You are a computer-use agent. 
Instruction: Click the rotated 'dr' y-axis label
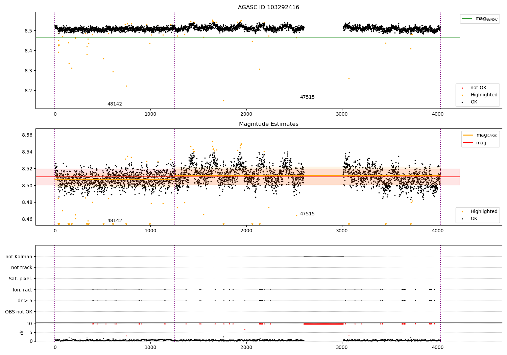coord(22,332)
